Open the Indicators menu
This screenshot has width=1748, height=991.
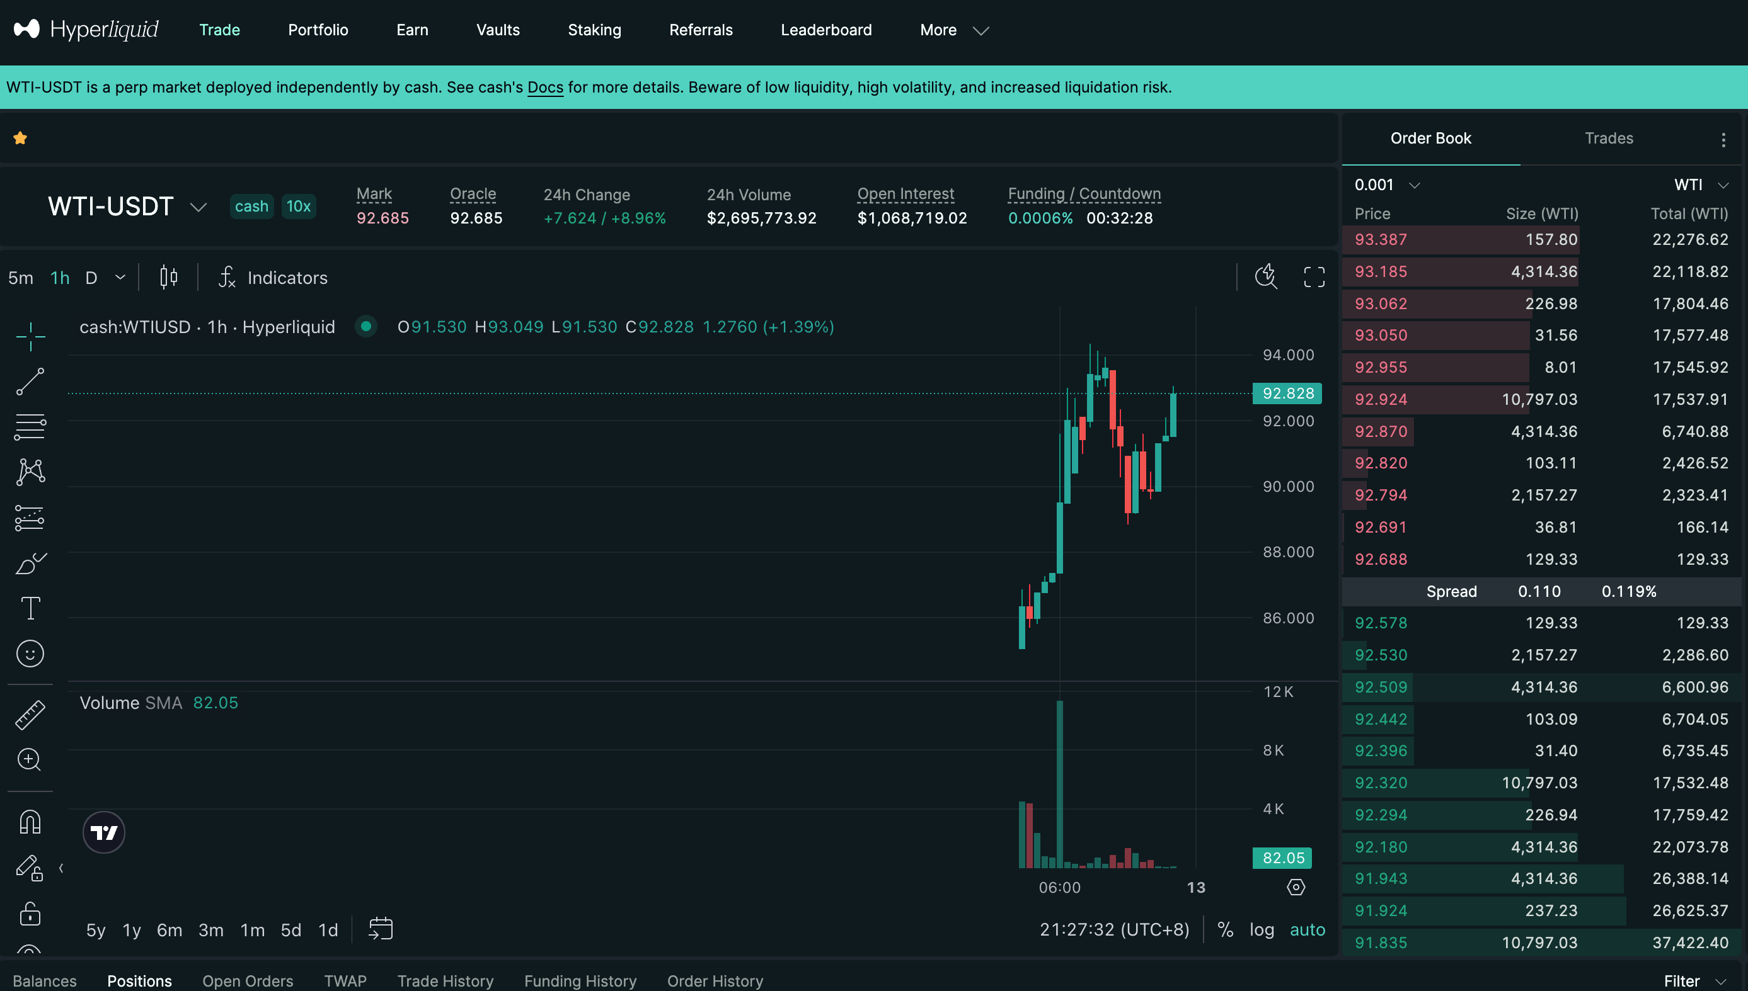pos(273,278)
